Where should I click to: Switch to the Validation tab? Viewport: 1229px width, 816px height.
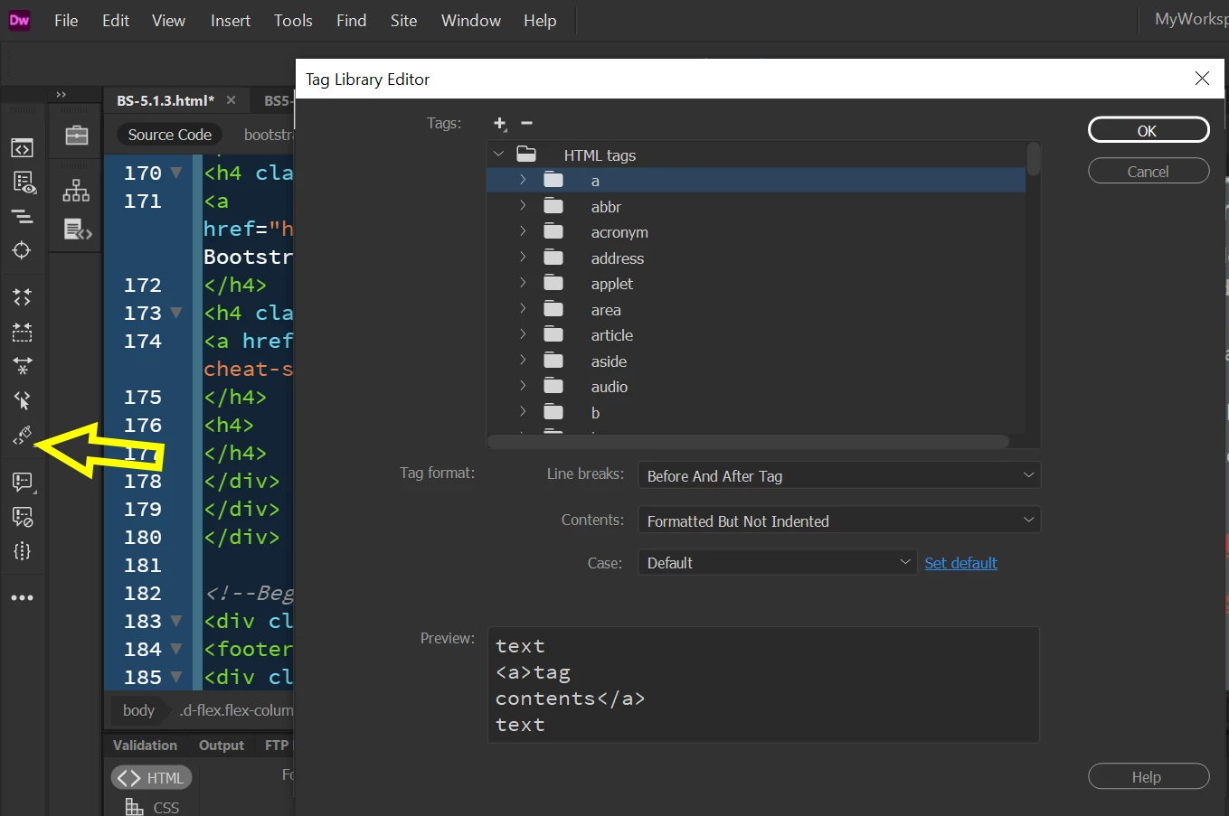point(145,746)
